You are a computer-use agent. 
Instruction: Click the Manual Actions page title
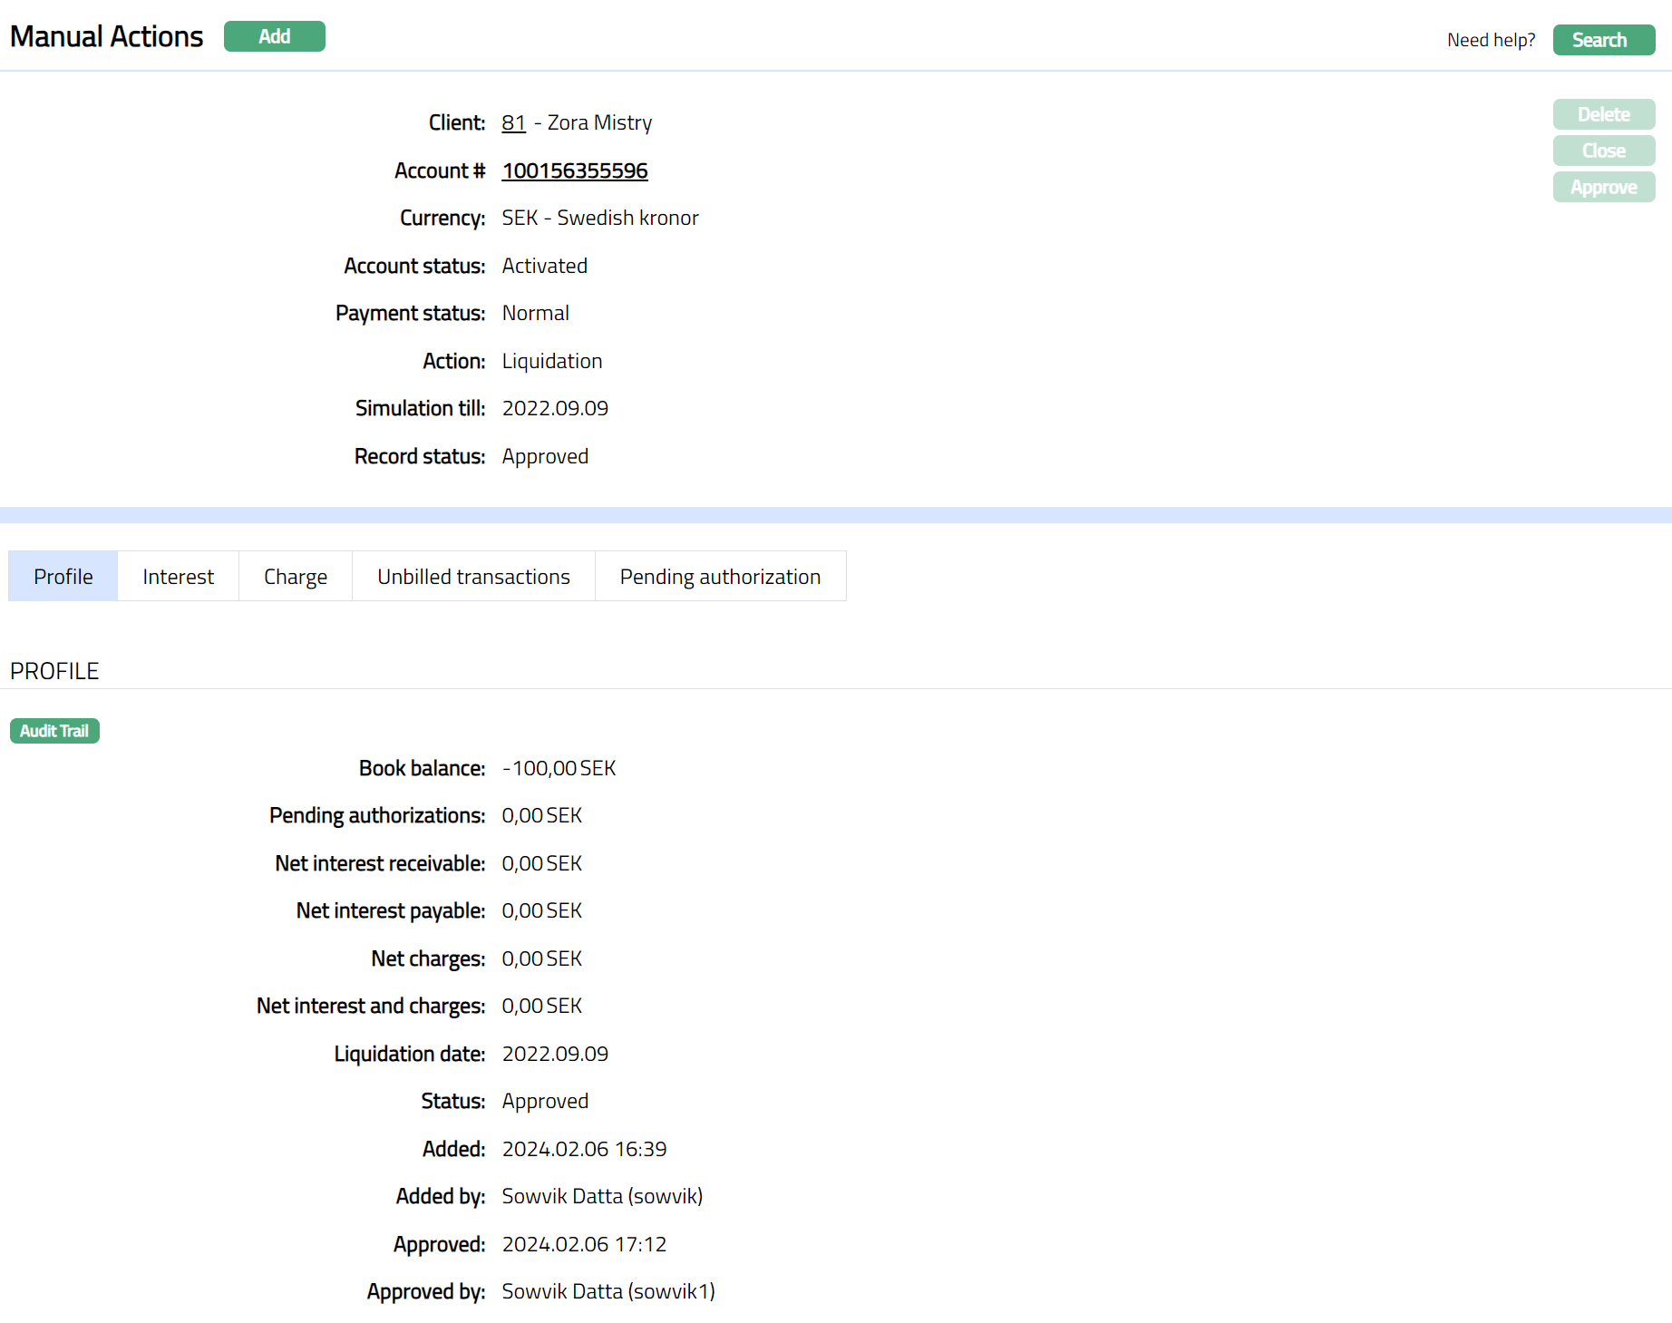pos(107,36)
